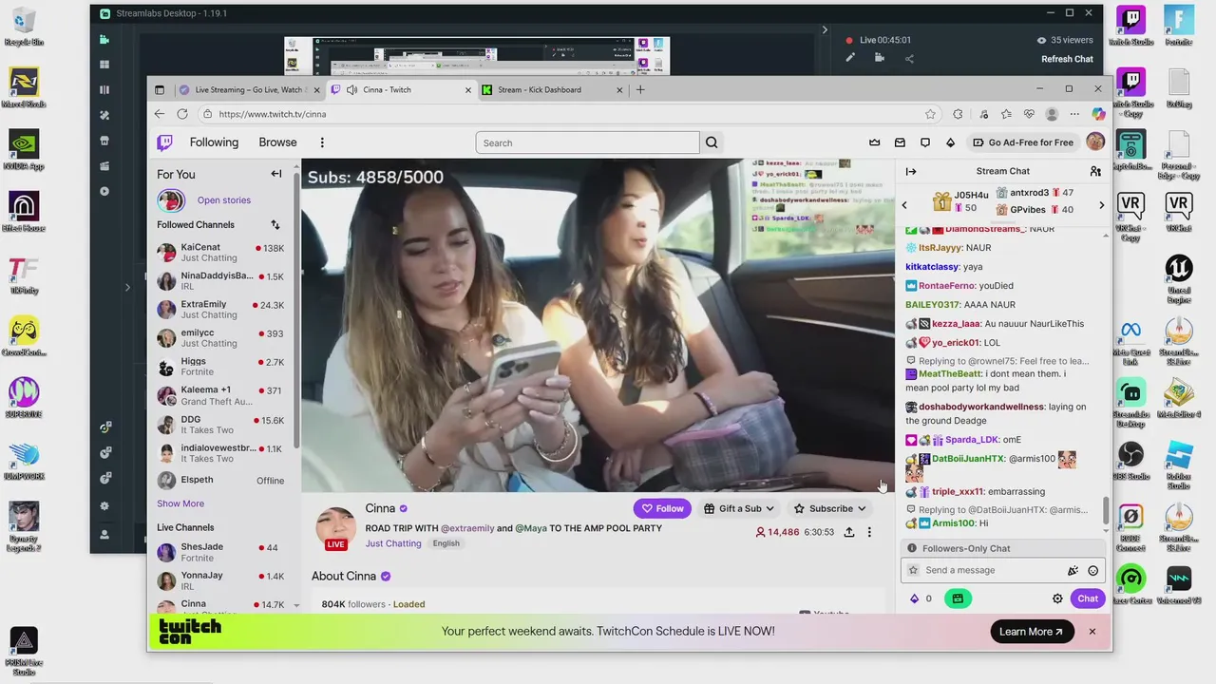Click the Twitch search input field
The width and height of the screenshot is (1216, 684).
587,142
